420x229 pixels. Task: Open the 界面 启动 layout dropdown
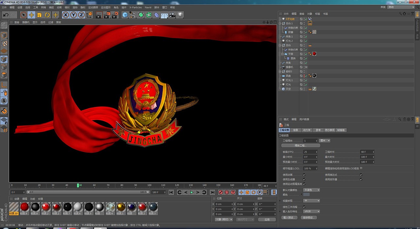(401, 7)
